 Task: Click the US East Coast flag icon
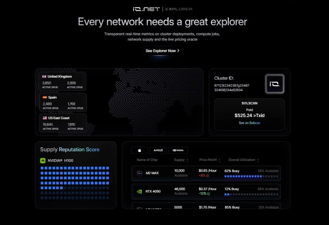click(45, 118)
